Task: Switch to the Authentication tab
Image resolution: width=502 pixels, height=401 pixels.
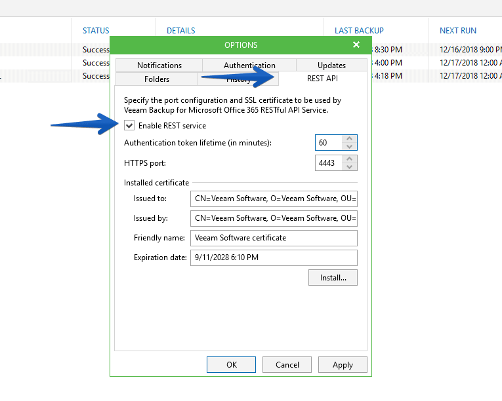Action: coord(249,66)
